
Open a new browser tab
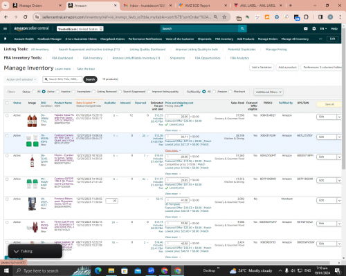point(291,6)
